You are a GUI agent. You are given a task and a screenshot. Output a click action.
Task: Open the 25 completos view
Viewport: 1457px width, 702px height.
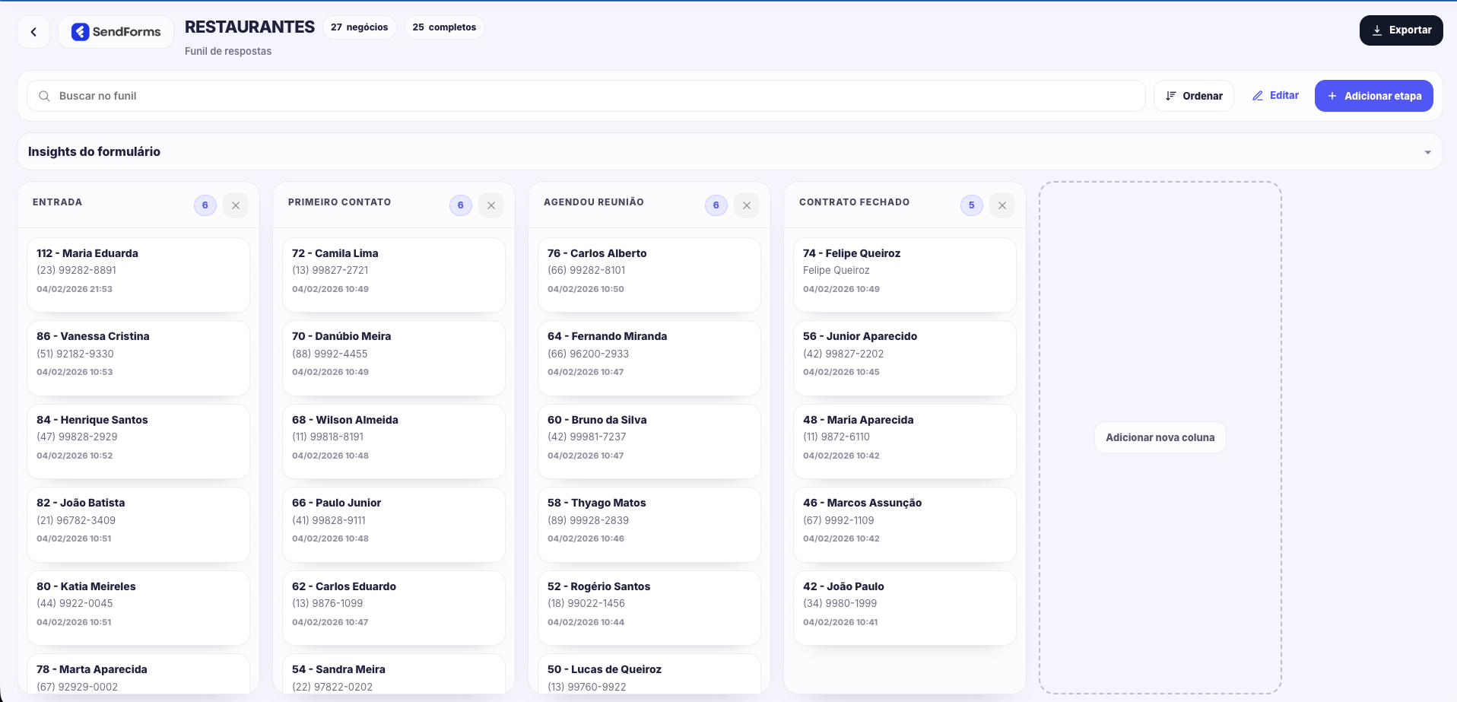[444, 27]
